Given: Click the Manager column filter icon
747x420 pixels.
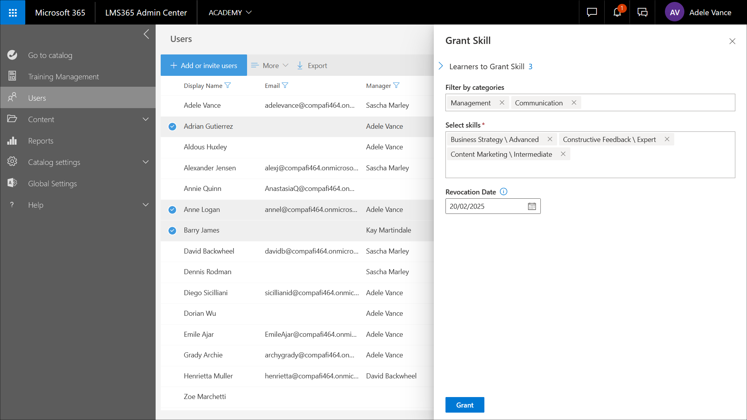Looking at the screenshot, I should pos(396,86).
